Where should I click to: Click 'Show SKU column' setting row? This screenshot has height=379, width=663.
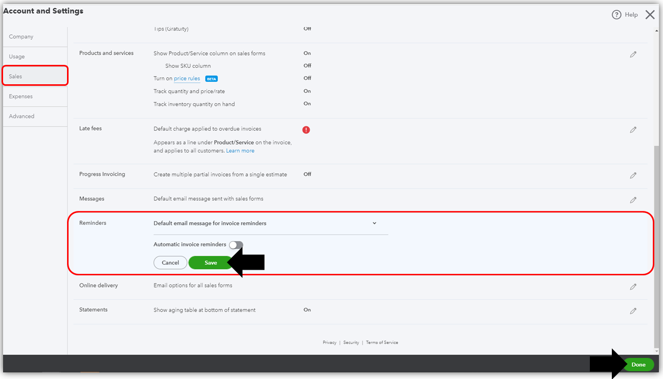(x=188, y=66)
